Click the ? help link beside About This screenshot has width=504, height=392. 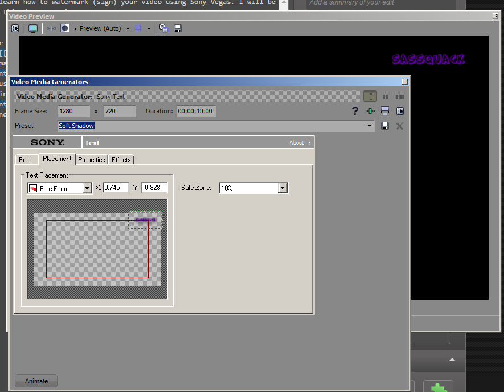[309, 143]
